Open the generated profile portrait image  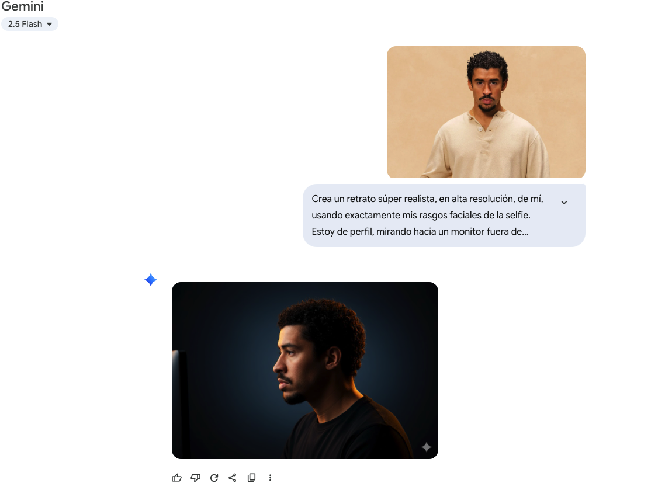coord(304,370)
